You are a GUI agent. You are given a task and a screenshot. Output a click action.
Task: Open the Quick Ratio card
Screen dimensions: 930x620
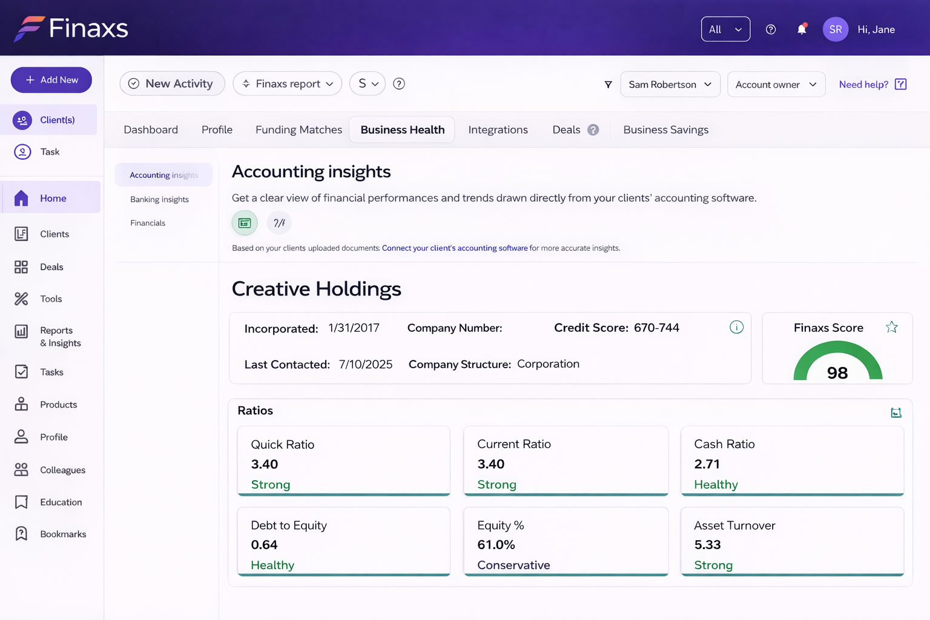pos(344,461)
